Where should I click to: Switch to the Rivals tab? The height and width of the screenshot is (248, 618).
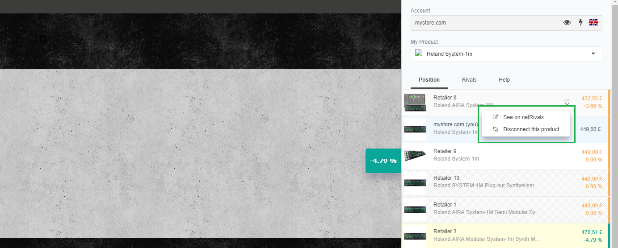coord(469,80)
